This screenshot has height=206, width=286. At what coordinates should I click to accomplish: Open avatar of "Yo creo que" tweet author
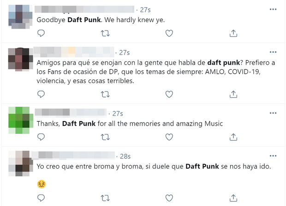[x=19, y=164]
